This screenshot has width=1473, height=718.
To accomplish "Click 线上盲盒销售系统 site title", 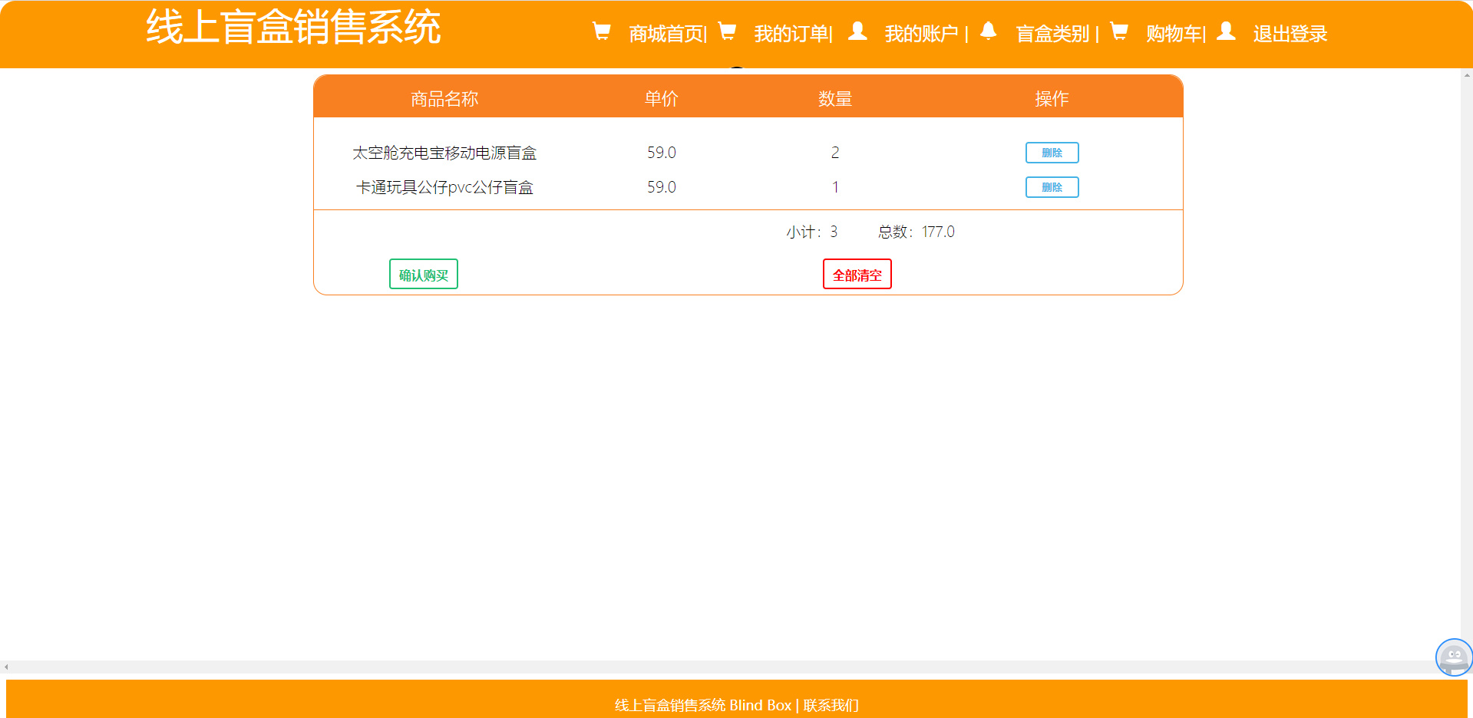I will (293, 28).
